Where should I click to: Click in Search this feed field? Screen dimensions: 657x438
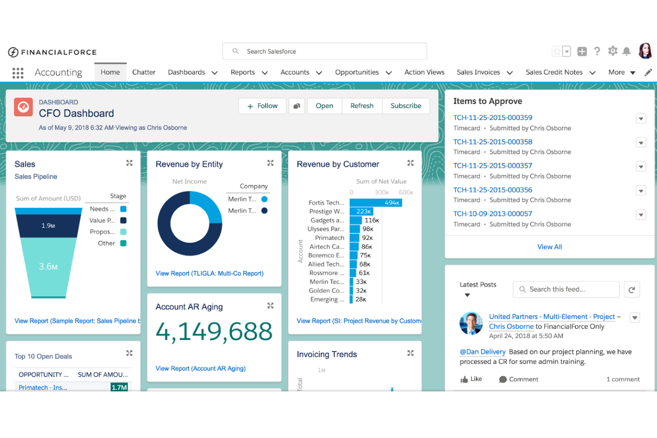click(566, 289)
